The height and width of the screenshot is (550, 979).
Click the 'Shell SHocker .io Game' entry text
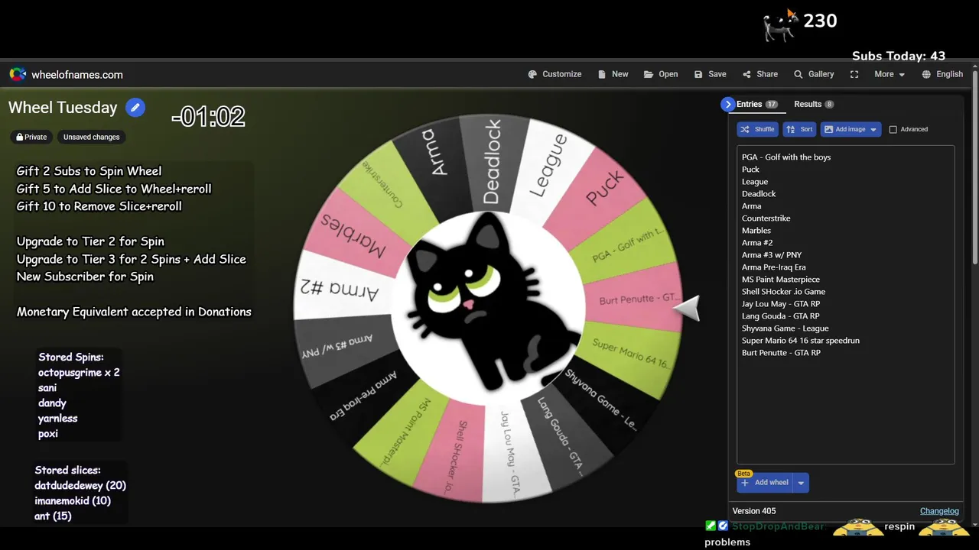(x=783, y=292)
